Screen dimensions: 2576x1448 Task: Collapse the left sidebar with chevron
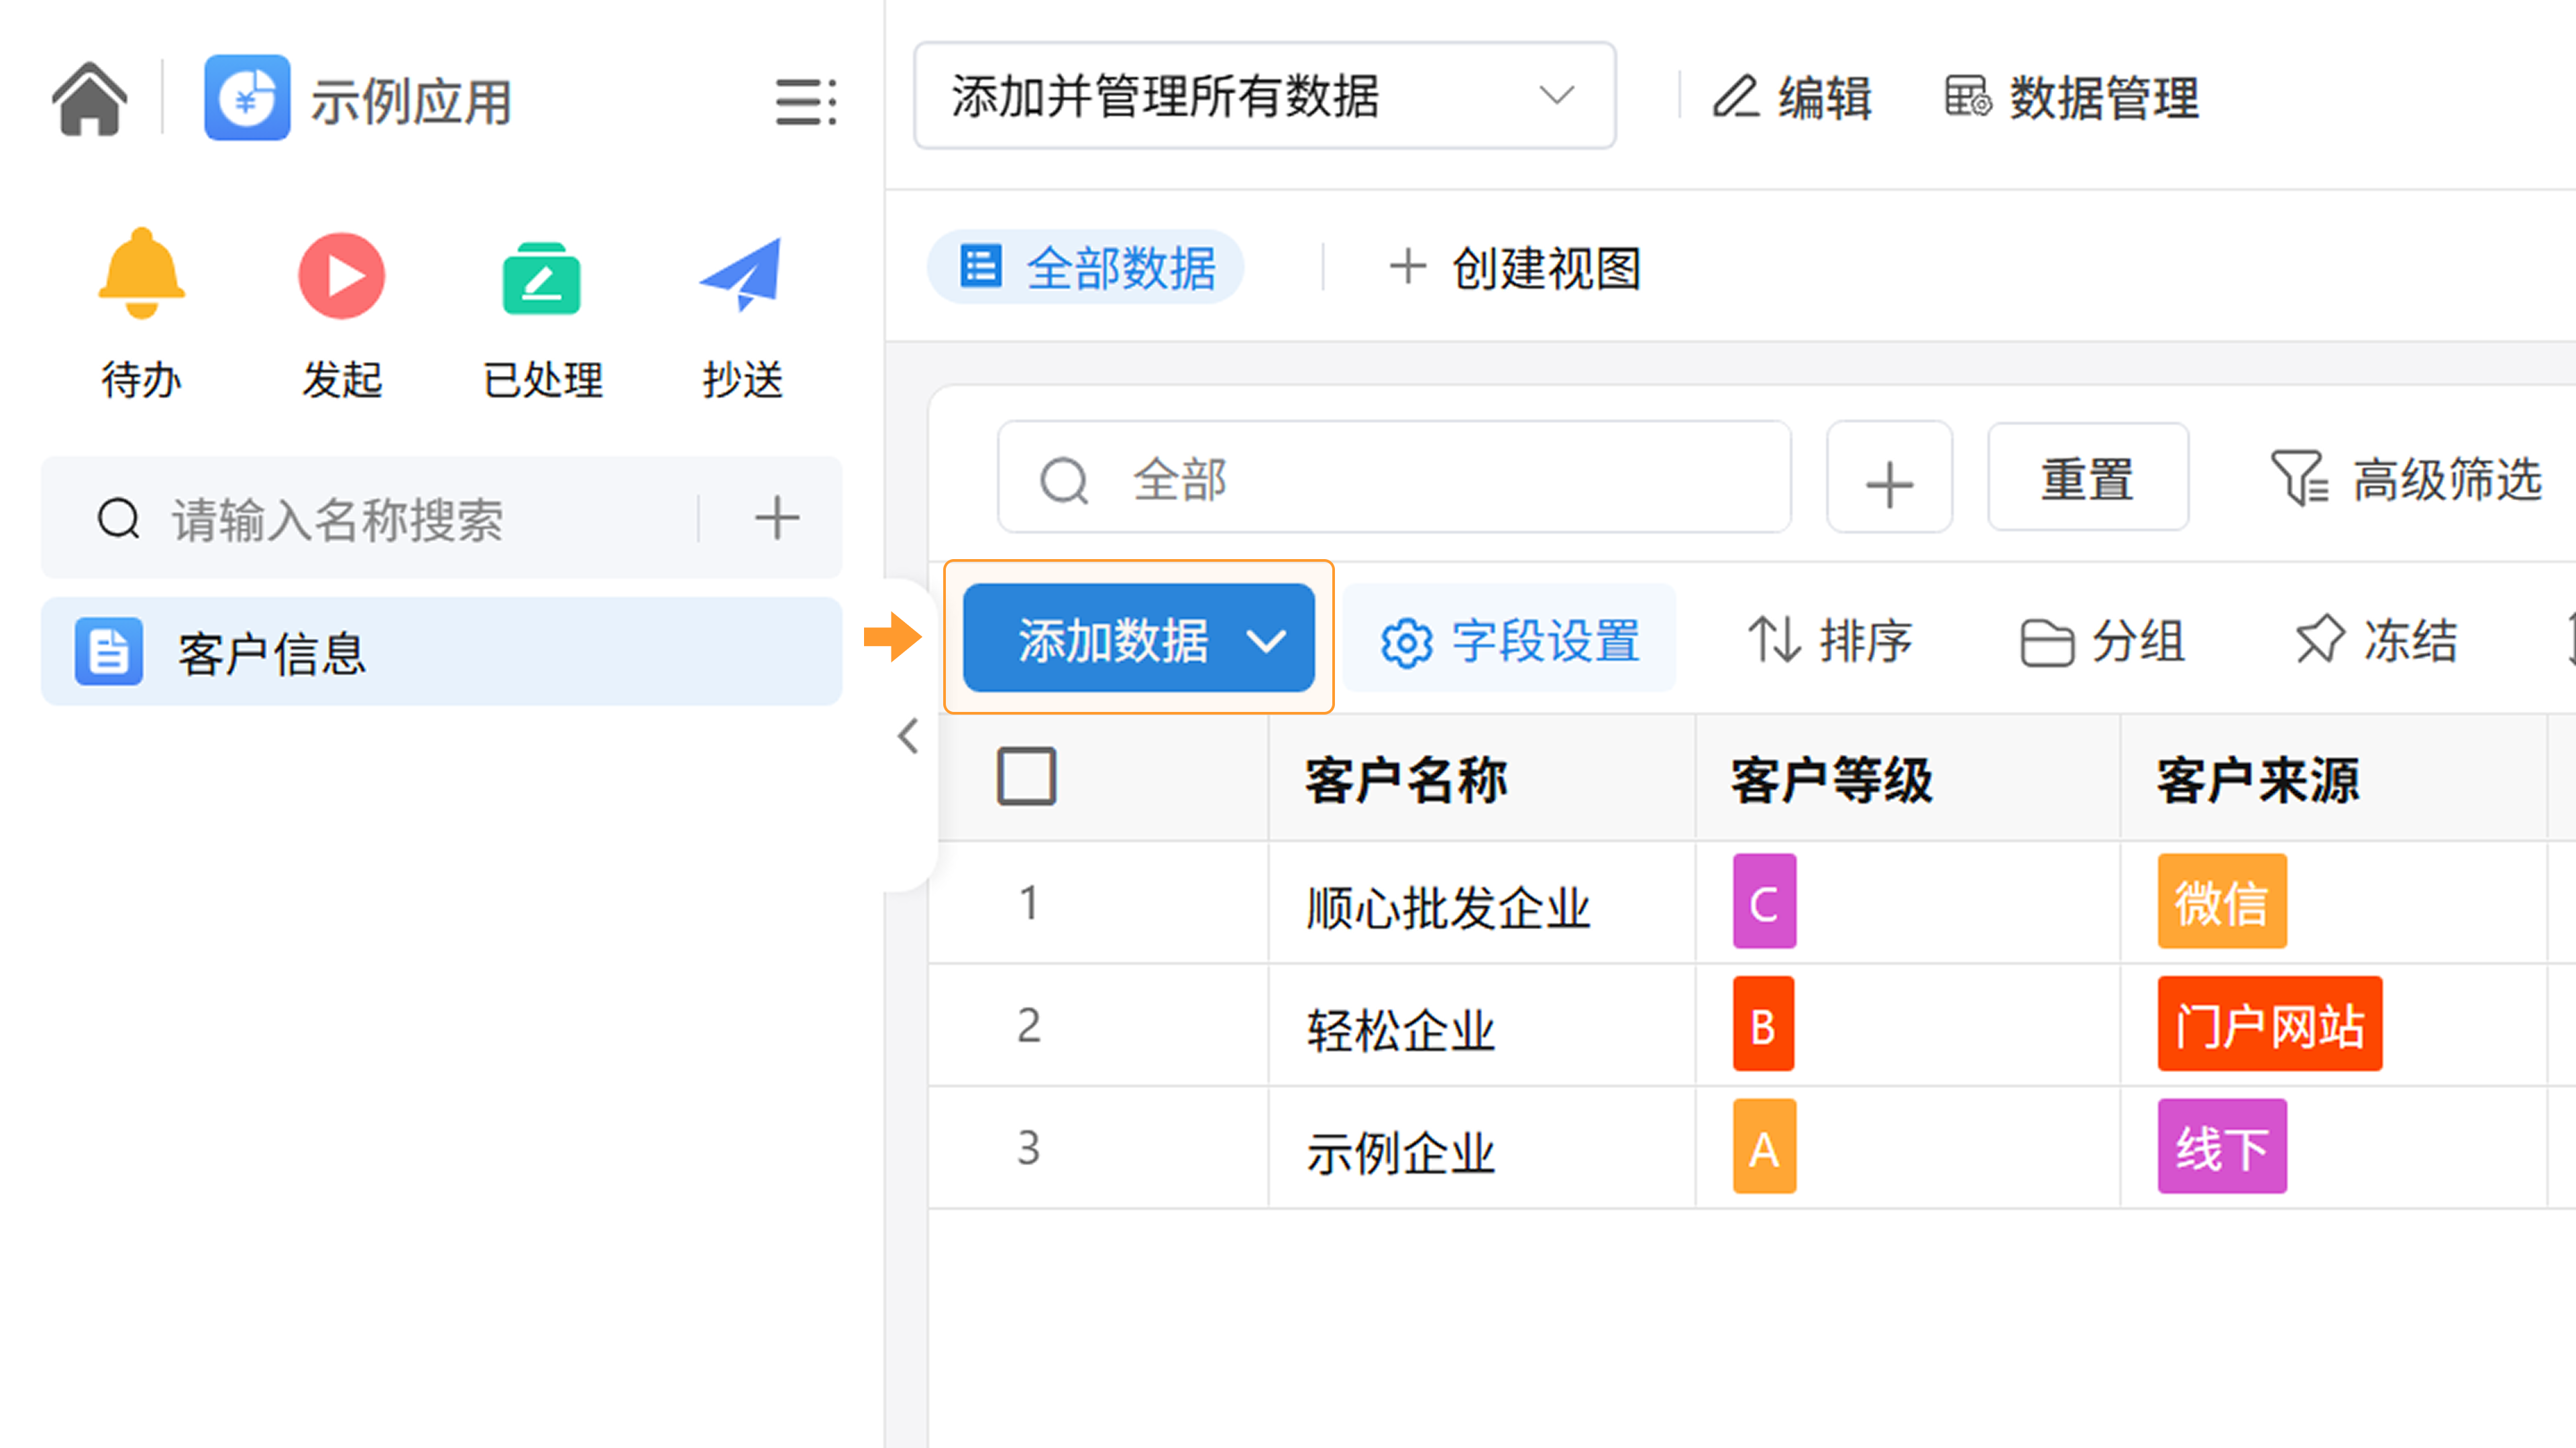(x=908, y=737)
